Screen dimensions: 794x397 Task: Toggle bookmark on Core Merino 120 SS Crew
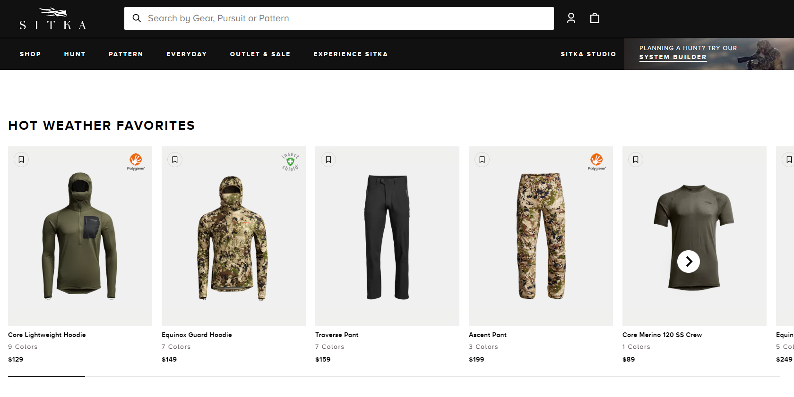point(636,160)
